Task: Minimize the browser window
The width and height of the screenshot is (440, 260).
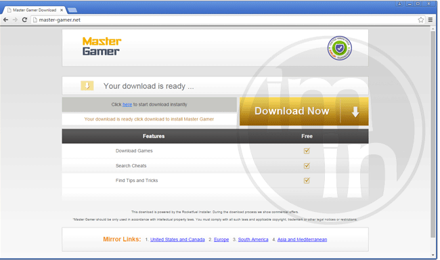Action: pos(410,3)
